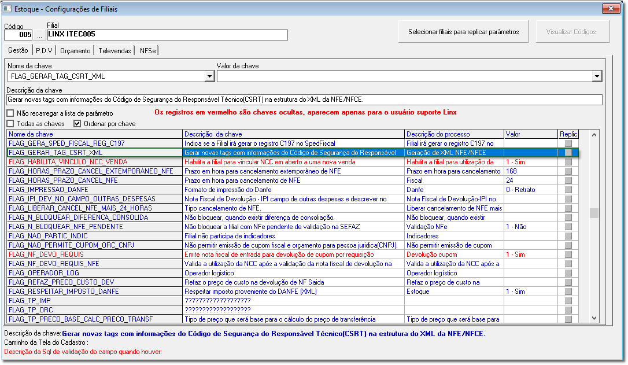Expand the Valor da chave dropdown
Viewport: 628px width, 365px height.
pyautogui.click(x=597, y=76)
